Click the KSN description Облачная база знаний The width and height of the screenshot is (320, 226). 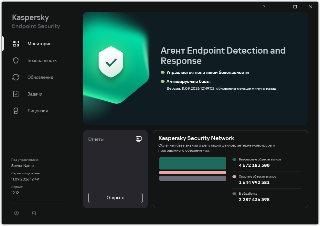click(x=217, y=148)
